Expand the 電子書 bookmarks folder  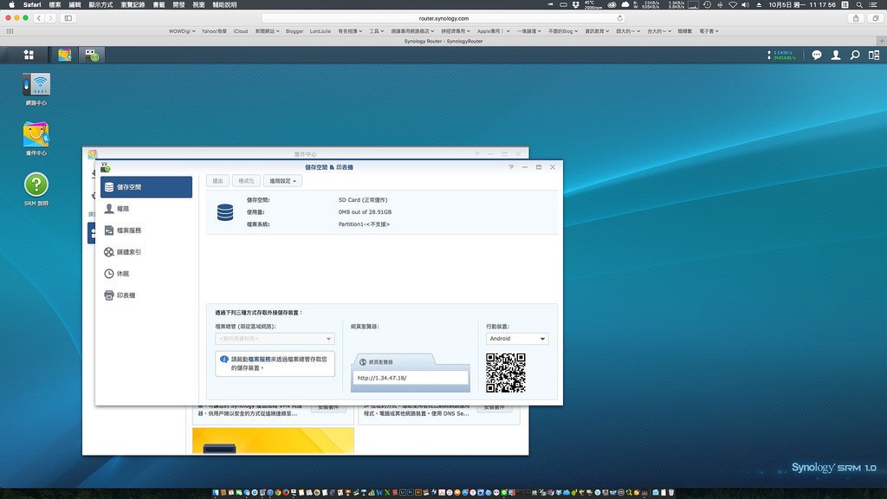coord(709,31)
